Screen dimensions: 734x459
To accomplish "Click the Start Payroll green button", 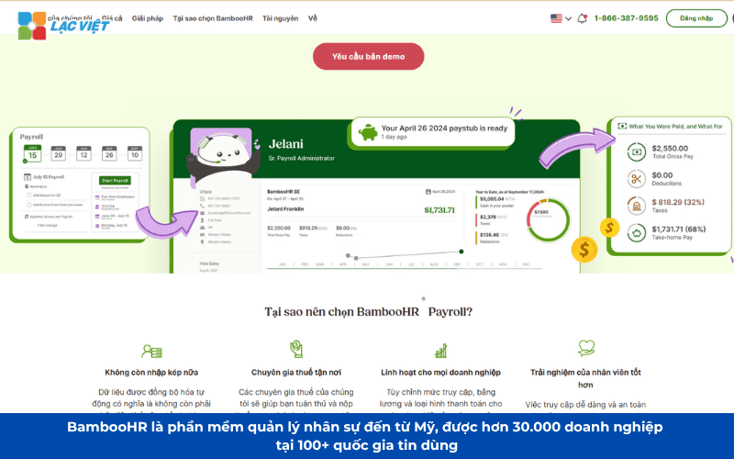I will coord(115,180).
